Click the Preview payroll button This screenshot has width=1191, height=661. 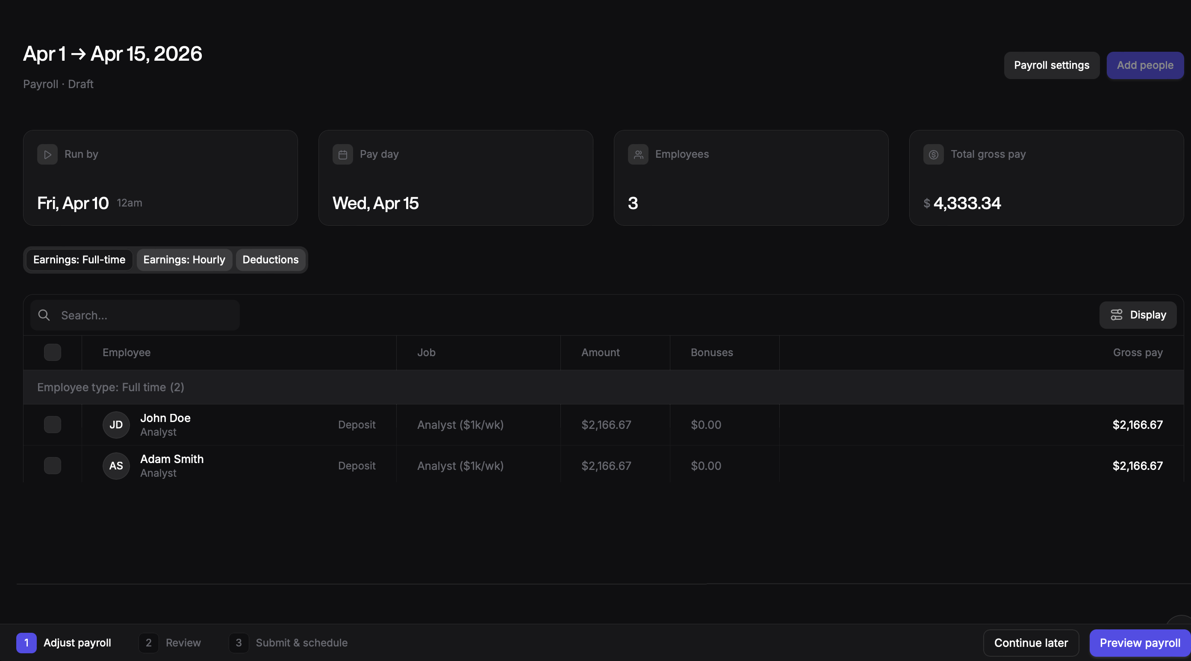pyautogui.click(x=1140, y=643)
